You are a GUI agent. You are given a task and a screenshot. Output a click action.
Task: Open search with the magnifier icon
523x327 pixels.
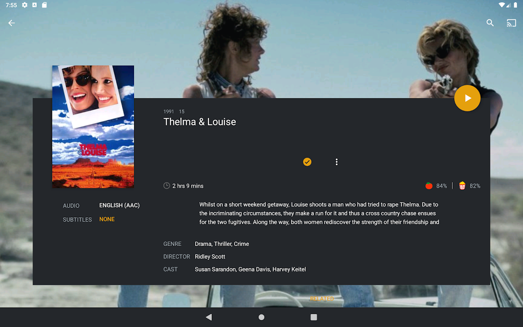coord(490,23)
